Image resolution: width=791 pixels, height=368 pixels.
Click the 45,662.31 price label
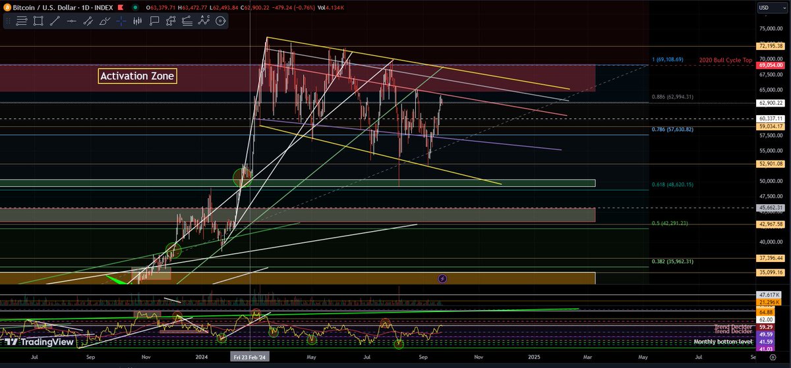(x=771, y=207)
